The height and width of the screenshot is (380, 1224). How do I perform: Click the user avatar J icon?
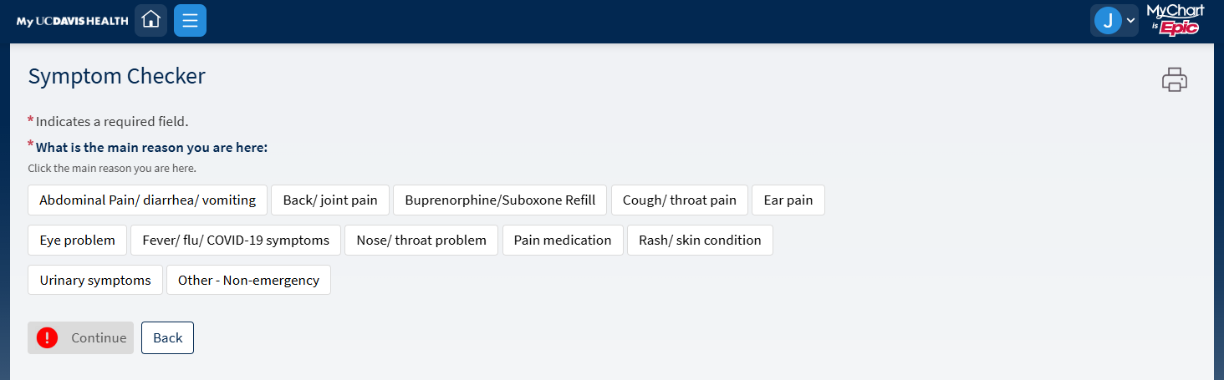[x=1108, y=20]
